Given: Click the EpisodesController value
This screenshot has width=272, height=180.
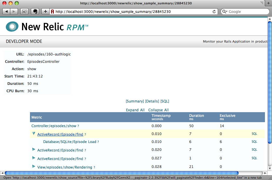Looking at the screenshot, I should 43,62.
